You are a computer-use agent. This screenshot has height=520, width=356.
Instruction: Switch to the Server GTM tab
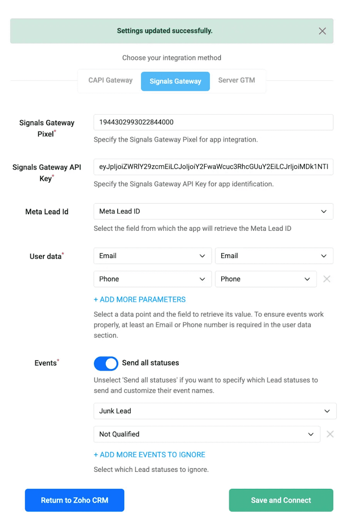(236, 81)
